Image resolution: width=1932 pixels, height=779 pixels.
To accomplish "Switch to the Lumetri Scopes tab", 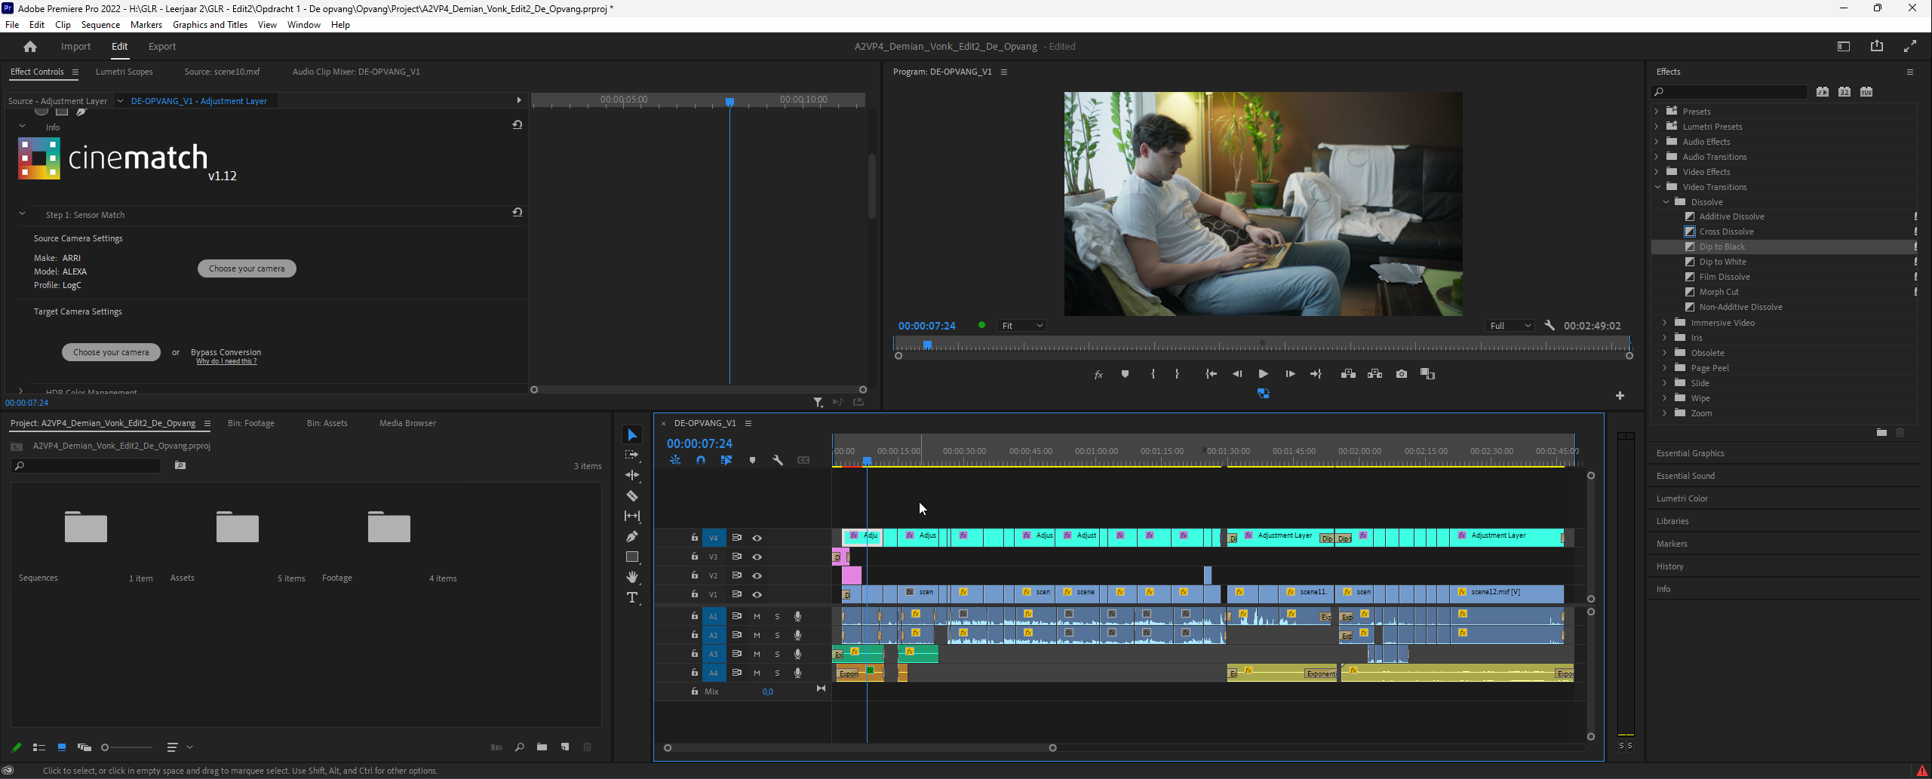I will [x=124, y=72].
